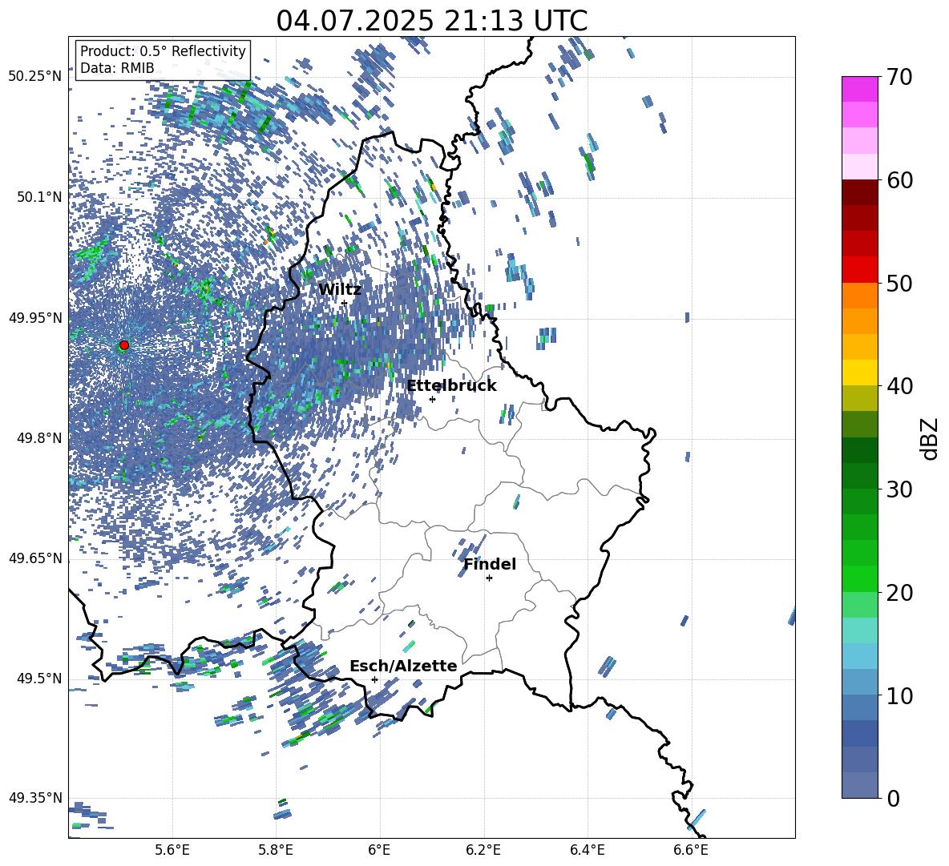This screenshot has height=866, width=949.
Task: Click the title 04.07.2025 21:13 UTC
Action: [432, 21]
